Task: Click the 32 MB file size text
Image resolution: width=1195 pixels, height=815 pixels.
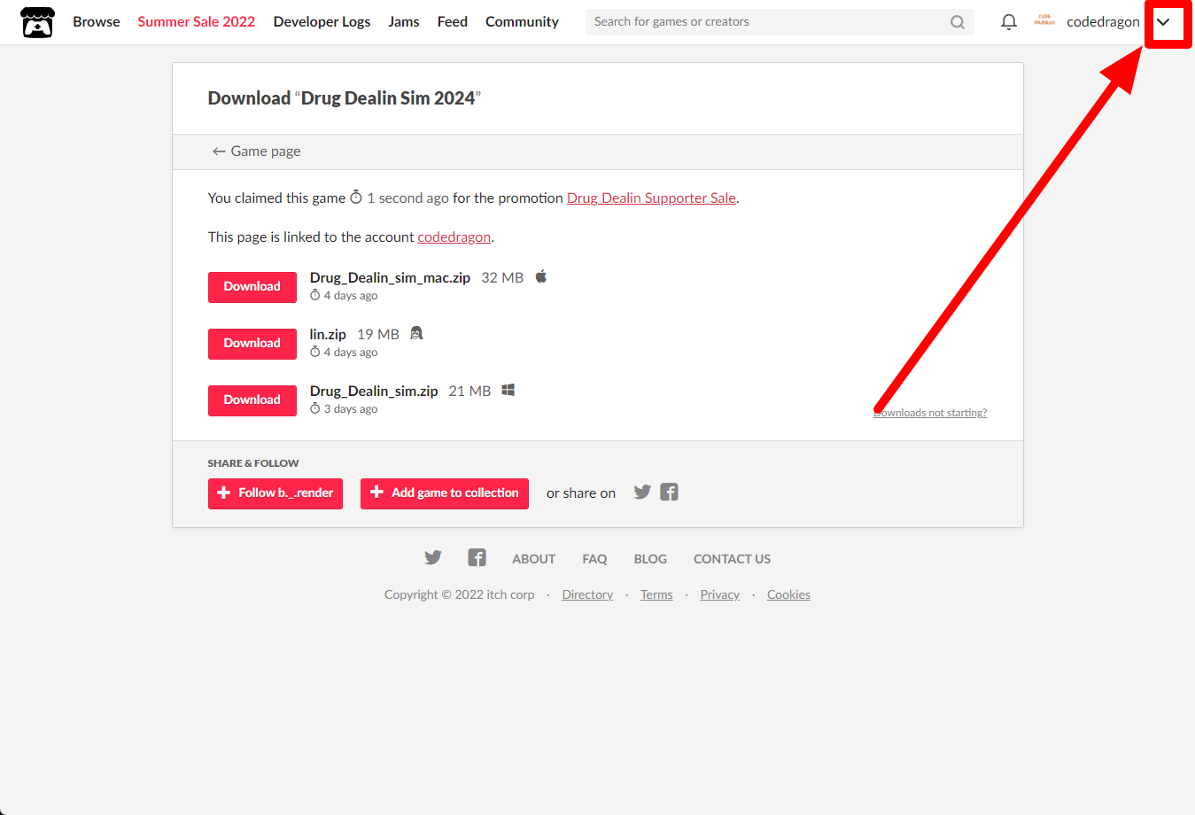Action: [x=502, y=278]
